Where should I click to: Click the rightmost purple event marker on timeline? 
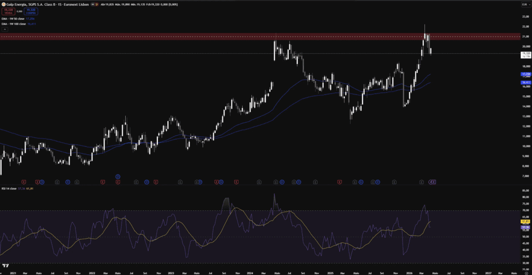[433, 182]
